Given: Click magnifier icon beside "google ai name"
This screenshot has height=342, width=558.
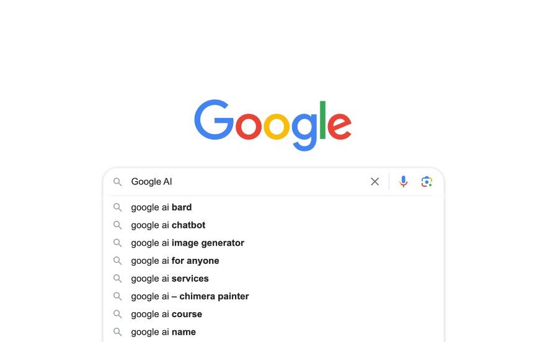Looking at the screenshot, I should (x=117, y=332).
